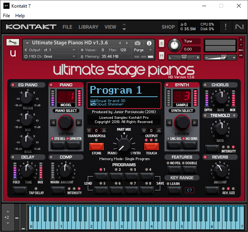Open the LIBRARY tab

pyautogui.click(x=89, y=27)
